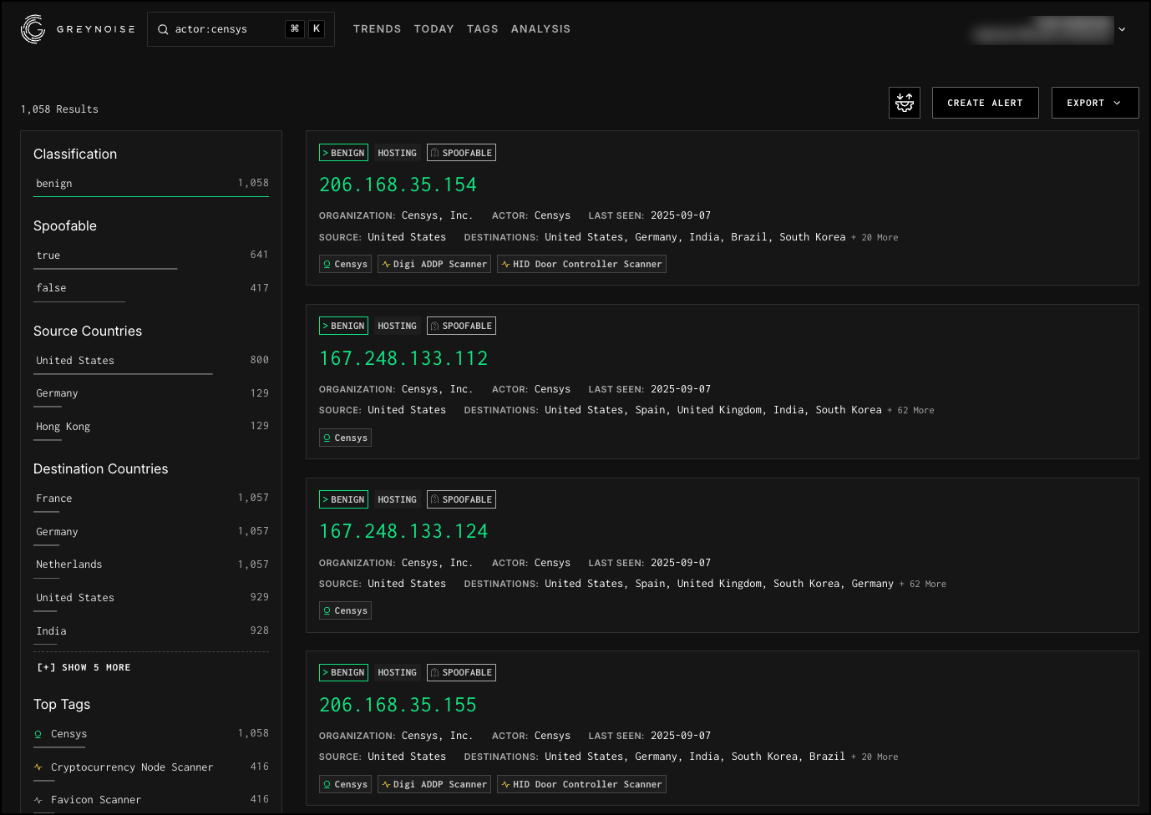The width and height of the screenshot is (1151, 815).
Task: Open IP 206.168.35.155 details
Action: 398,705
